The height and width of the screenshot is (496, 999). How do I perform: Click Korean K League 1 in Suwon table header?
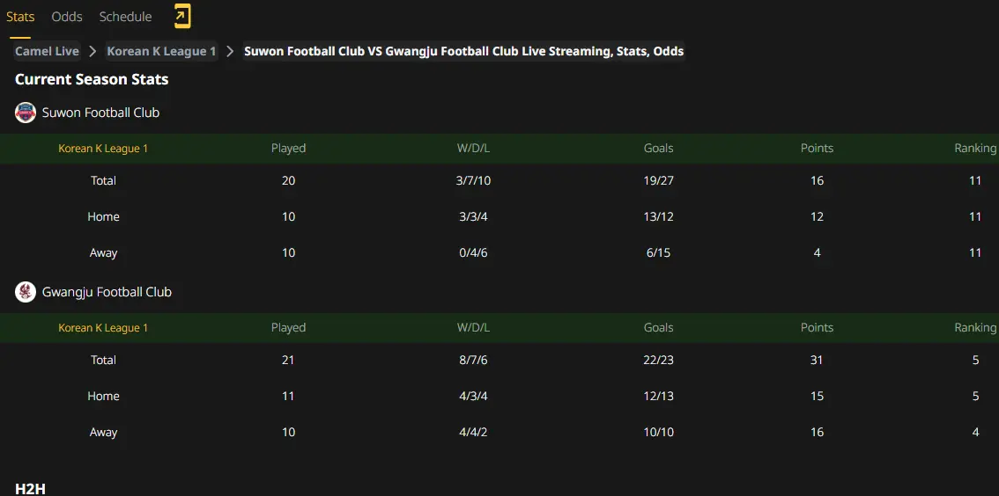(x=103, y=148)
